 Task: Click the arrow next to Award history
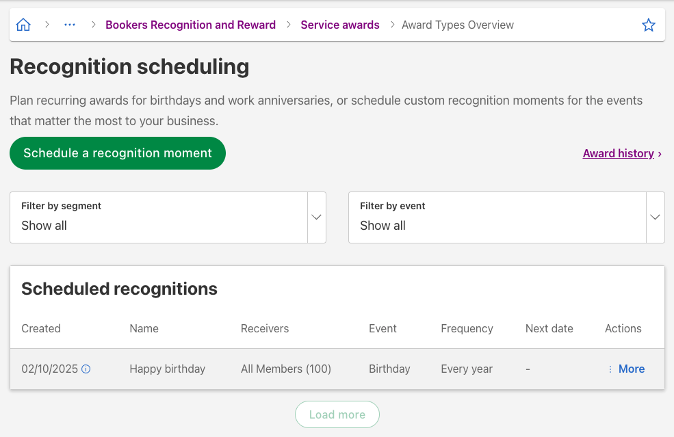pos(659,153)
